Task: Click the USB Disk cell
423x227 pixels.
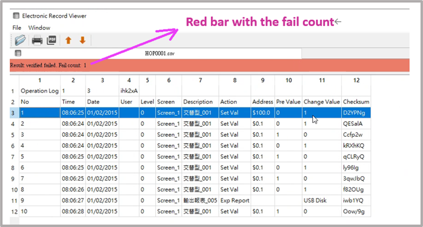Action: point(315,200)
